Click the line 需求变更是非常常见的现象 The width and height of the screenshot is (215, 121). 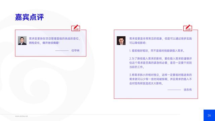[x=145, y=39]
